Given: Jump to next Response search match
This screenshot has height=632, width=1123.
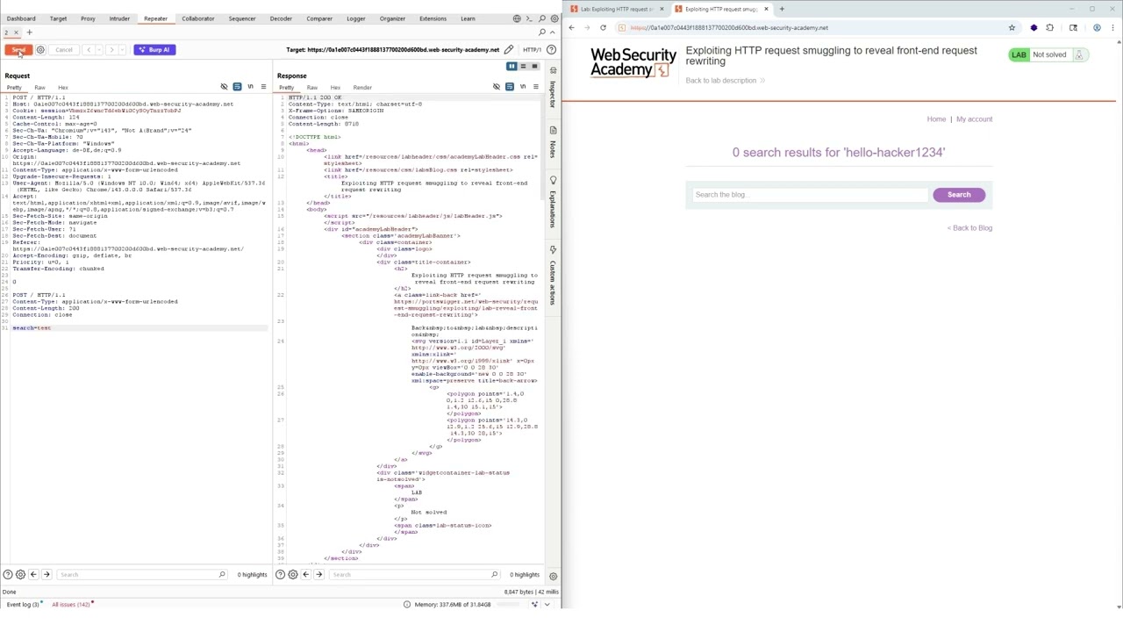Looking at the screenshot, I should pos(318,575).
